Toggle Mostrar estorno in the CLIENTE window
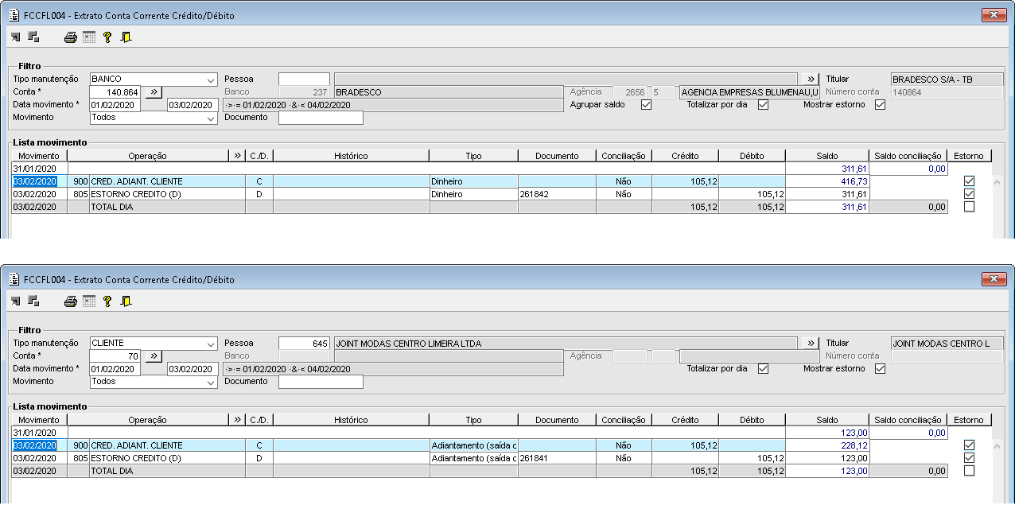This screenshot has height=509, width=1015. [880, 369]
